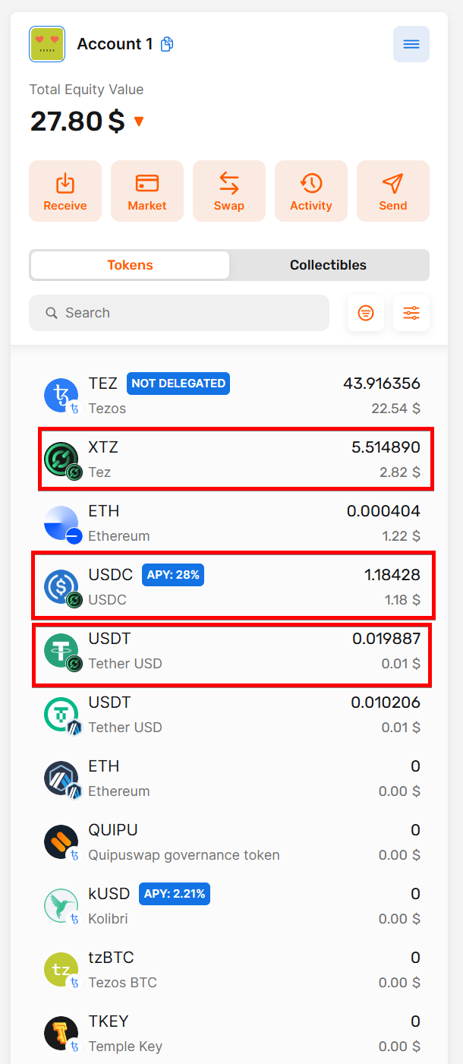Click the APY: 2.21% badge on kUSD
463x1064 pixels.
175,894
